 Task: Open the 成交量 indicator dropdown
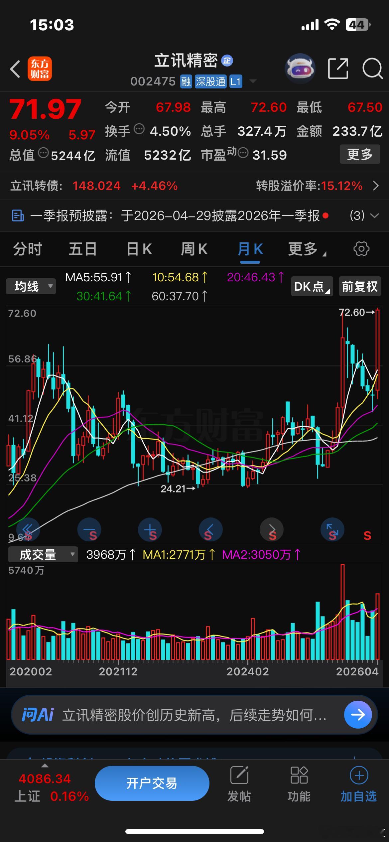(43, 554)
